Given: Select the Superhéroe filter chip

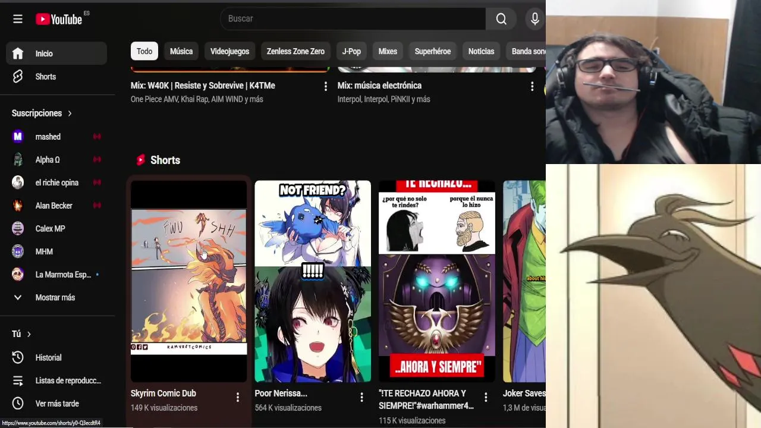Looking at the screenshot, I should pos(433,51).
